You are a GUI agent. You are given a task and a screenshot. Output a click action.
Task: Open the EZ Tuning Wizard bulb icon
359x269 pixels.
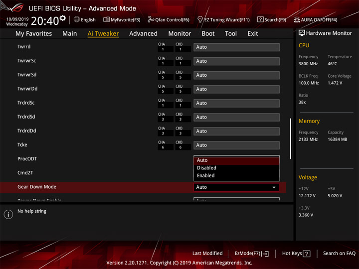click(200, 19)
